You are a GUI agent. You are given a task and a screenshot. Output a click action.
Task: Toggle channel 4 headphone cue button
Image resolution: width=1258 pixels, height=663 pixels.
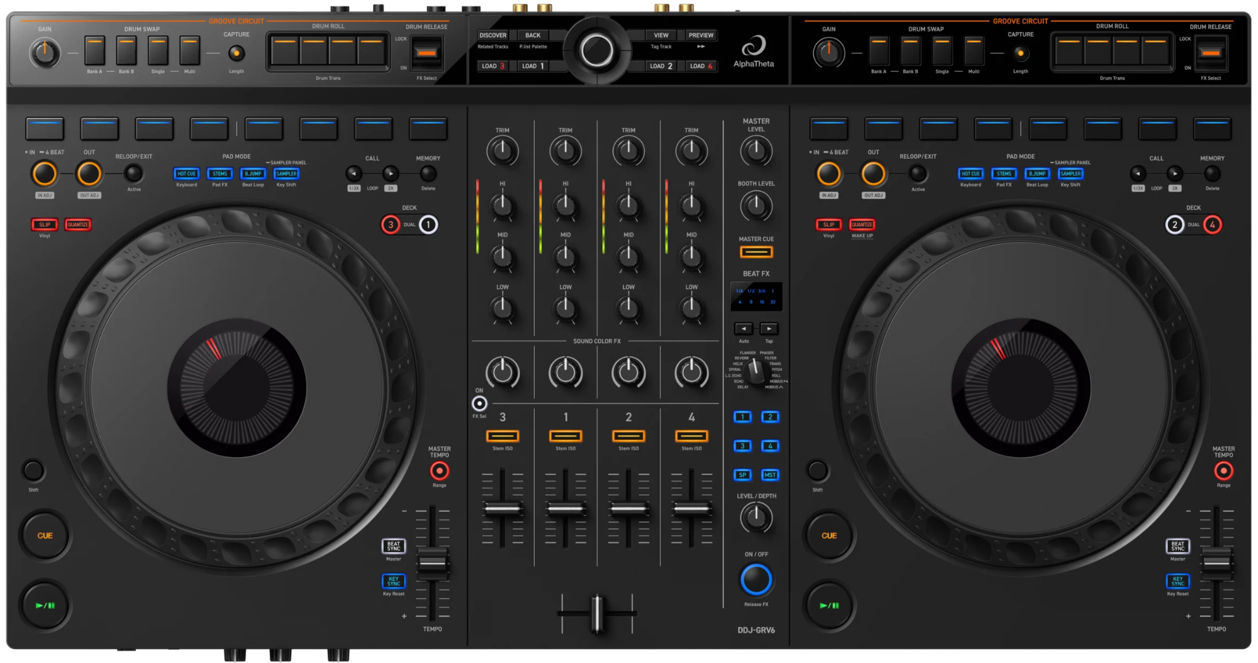tap(692, 436)
